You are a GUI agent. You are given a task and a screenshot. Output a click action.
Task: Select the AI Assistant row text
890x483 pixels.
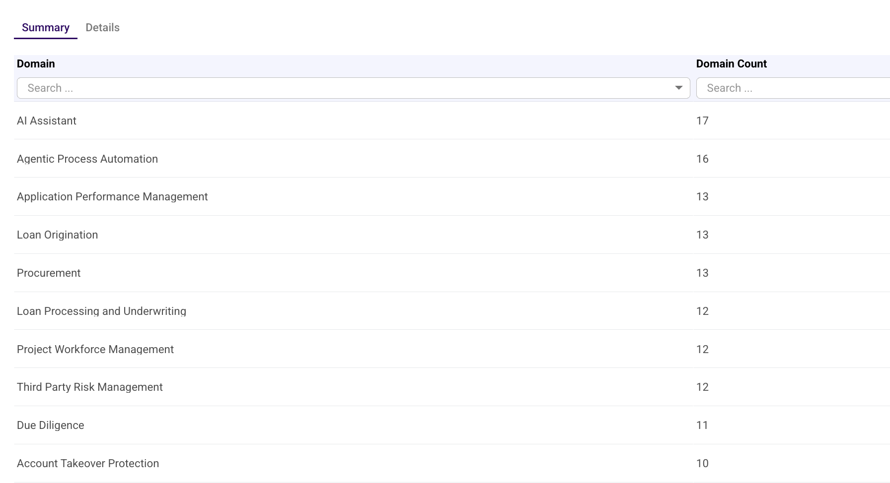[47, 121]
